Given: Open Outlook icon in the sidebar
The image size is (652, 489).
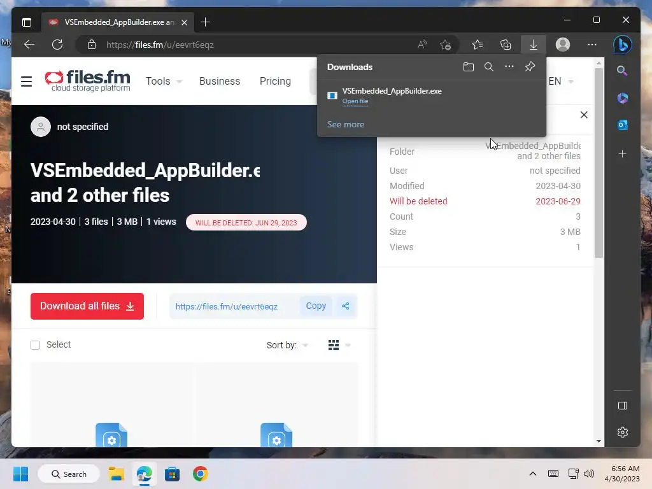Looking at the screenshot, I should (x=623, y=125).
